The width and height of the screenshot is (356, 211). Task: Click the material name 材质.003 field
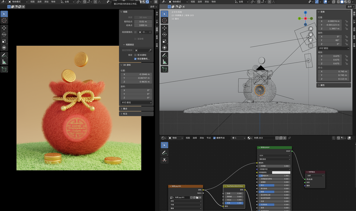[263, 138]
